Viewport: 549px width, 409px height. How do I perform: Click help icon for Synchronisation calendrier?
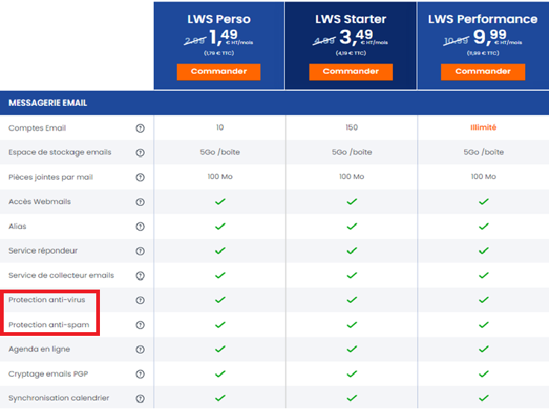[x=140, y=399]
